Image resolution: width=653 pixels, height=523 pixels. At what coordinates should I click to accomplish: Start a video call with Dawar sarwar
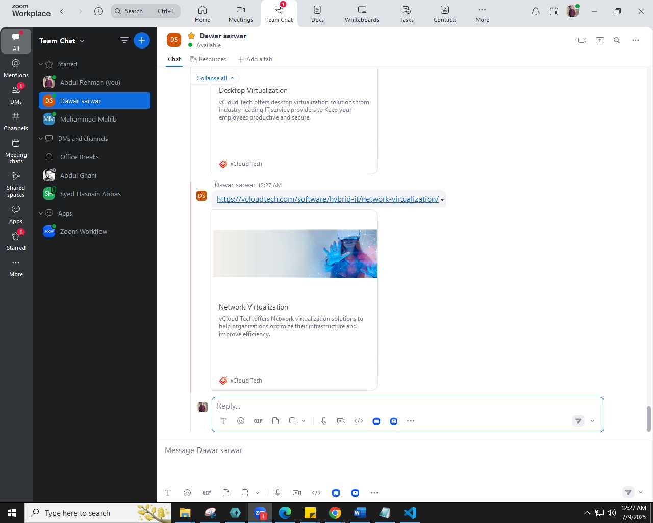click(582, 40)
